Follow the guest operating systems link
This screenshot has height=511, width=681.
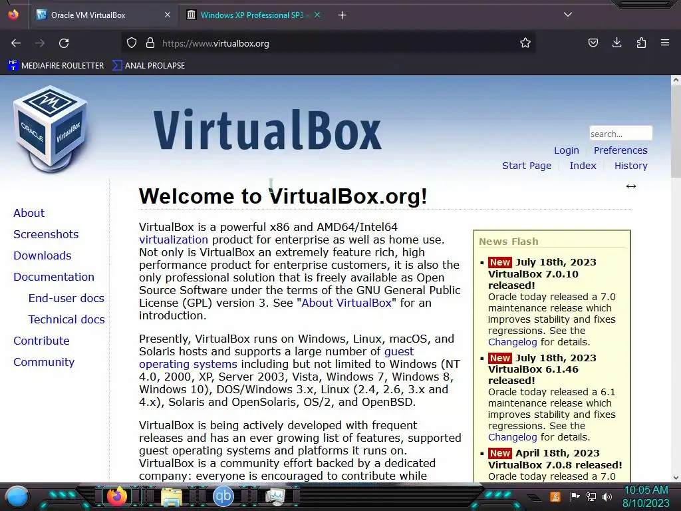(188, 364)
